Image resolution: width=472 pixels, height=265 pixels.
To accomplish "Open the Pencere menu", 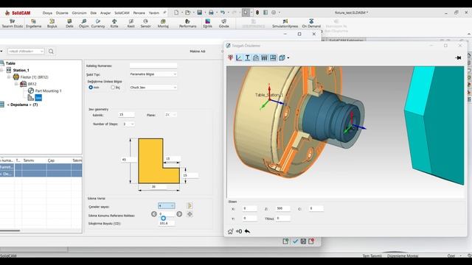I will (x=139, y=13).
